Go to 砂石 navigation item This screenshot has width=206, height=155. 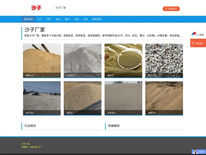click(58, 19)
